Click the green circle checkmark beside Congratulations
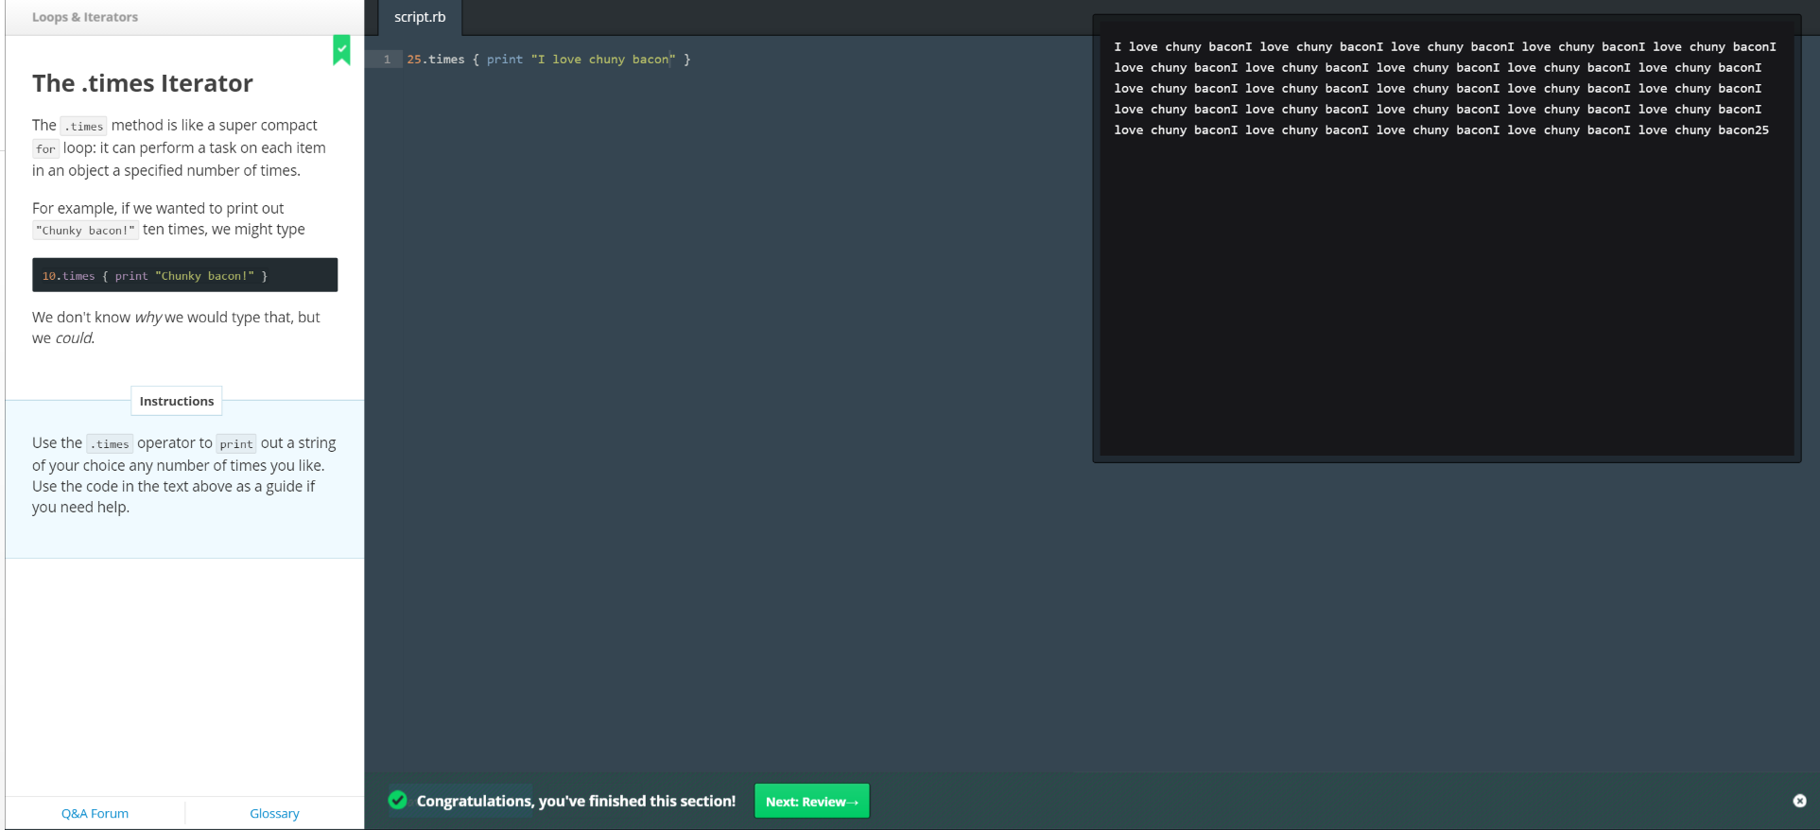The width and height of the screenshot is (1820, 830). tap(398, 801)
